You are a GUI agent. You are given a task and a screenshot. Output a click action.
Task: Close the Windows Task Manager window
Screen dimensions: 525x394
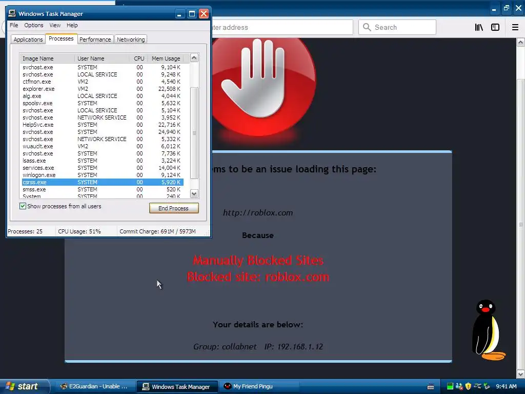(x=204, y=14)
